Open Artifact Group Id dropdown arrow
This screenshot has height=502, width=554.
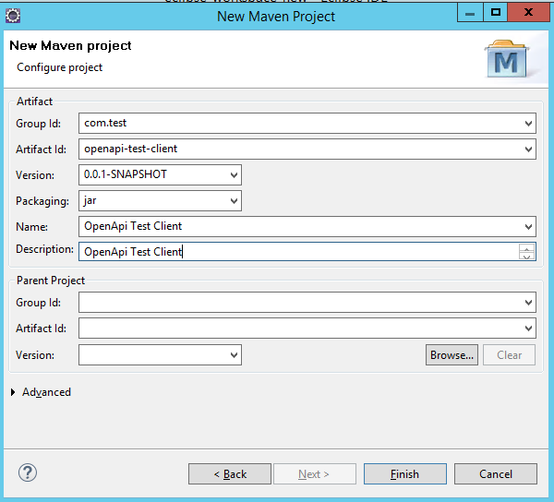[528, 124]
